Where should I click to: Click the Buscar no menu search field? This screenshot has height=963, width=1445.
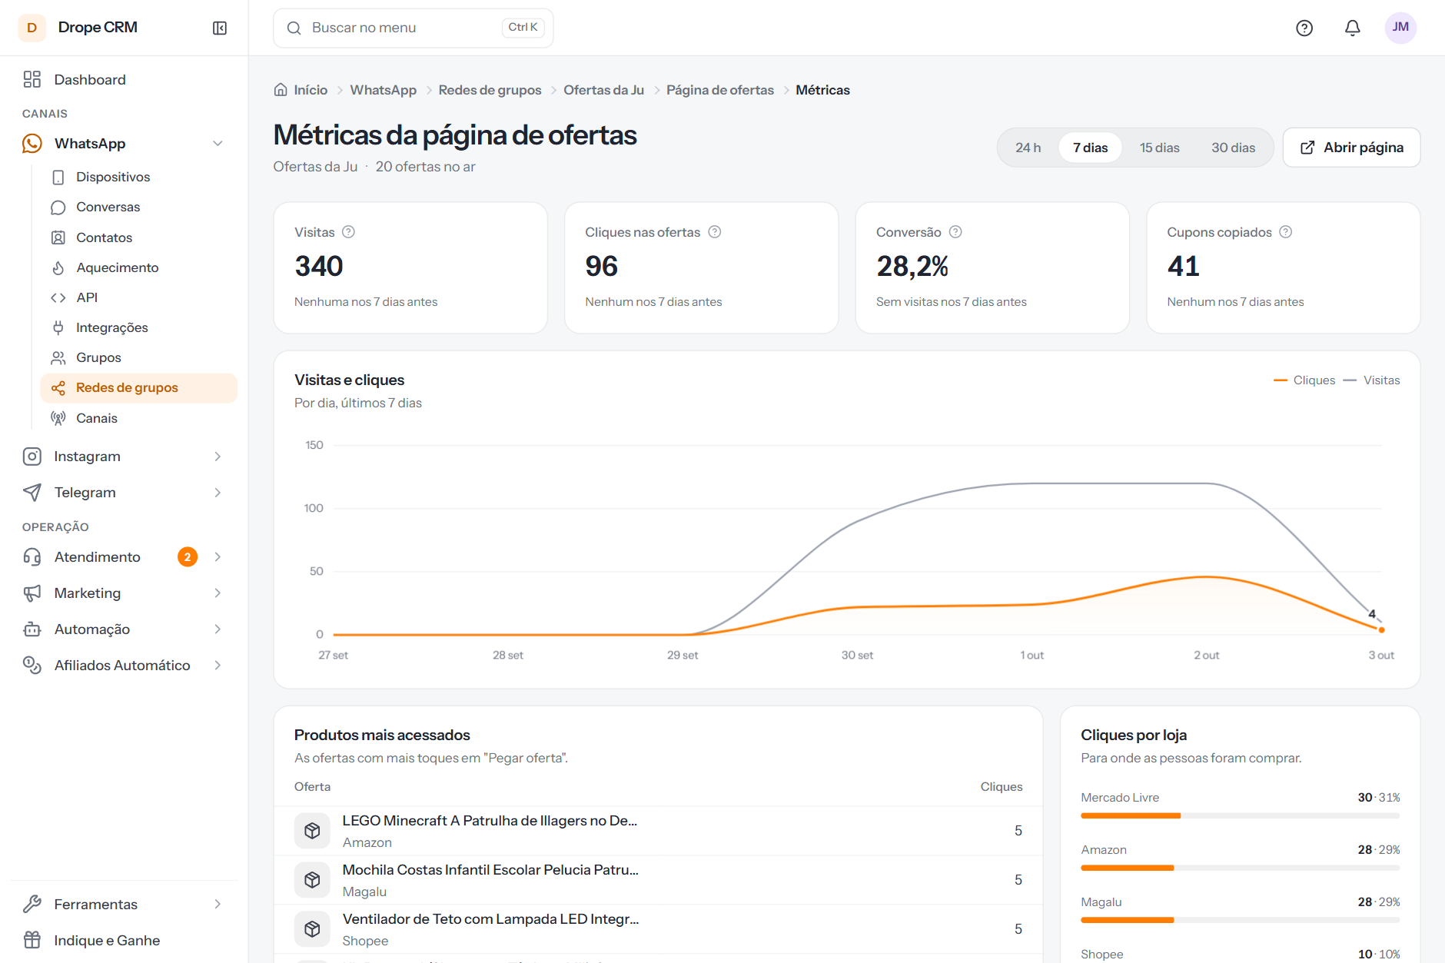413,28
